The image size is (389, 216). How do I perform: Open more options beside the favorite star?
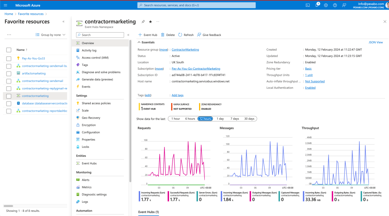158,22
